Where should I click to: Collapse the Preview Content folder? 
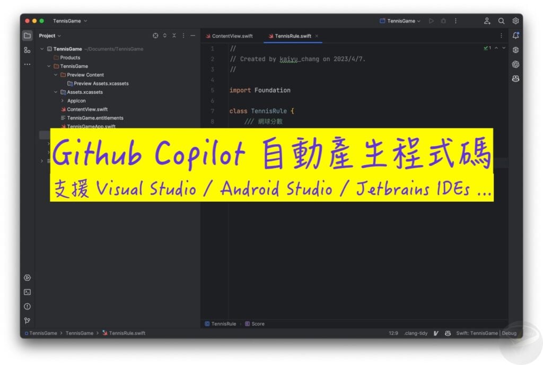pos(55,74)
